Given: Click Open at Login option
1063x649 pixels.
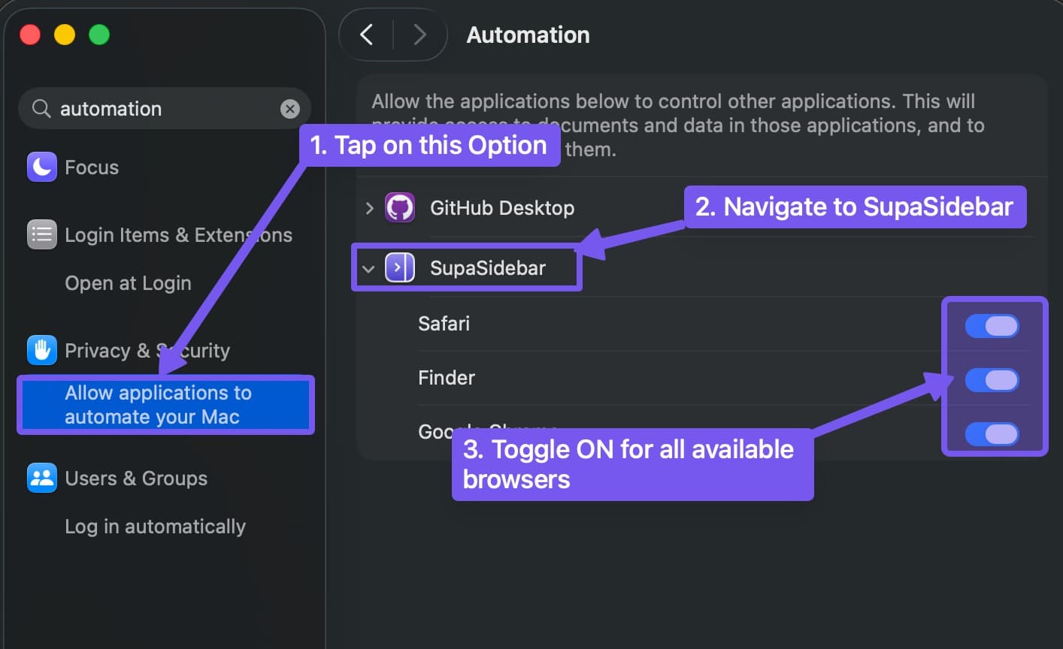Looking at the screenshot, I should (x=128, y=282).
